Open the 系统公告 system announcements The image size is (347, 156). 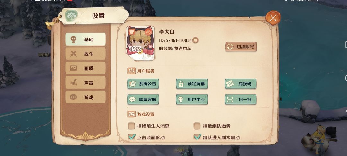click(x=143, y=84)
